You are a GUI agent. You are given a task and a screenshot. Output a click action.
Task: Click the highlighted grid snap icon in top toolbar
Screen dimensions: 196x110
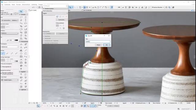[112, 7]
